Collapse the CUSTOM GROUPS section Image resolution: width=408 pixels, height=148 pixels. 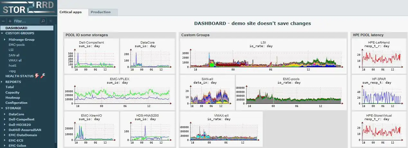coord(3,33)
